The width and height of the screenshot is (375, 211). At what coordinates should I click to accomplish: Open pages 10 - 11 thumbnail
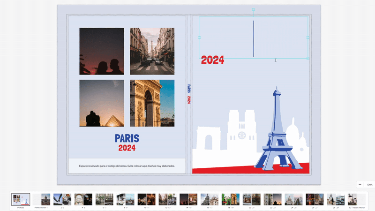click(147, 200)
